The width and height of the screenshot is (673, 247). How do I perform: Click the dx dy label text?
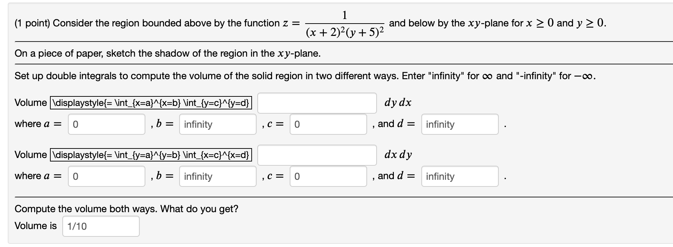(398, 154)
